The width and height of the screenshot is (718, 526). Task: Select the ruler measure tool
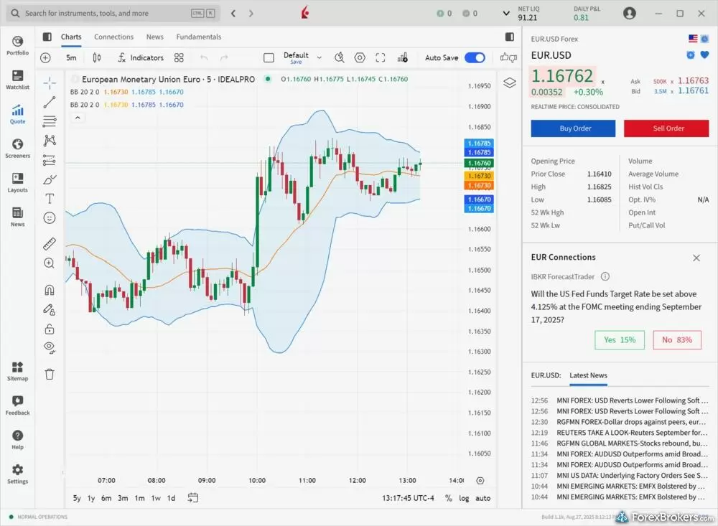[50, 244]
